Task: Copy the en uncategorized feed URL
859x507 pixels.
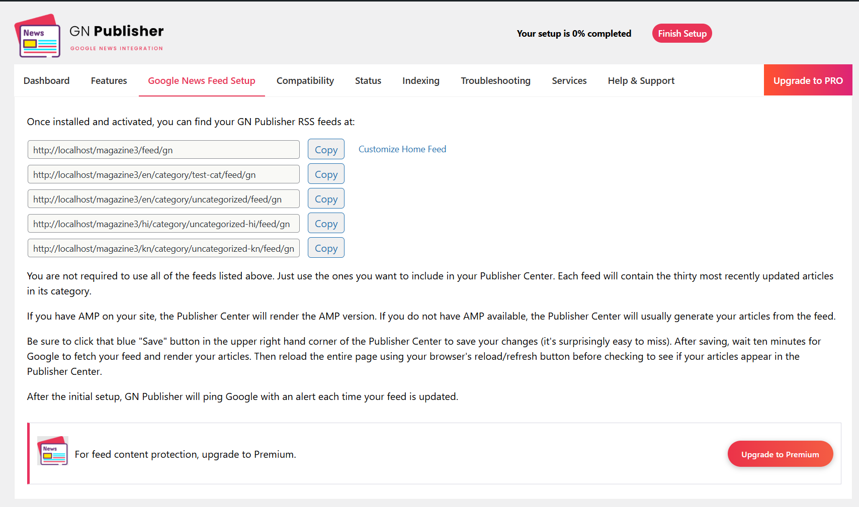Action: pyautogui.click(x=326, y=198)
